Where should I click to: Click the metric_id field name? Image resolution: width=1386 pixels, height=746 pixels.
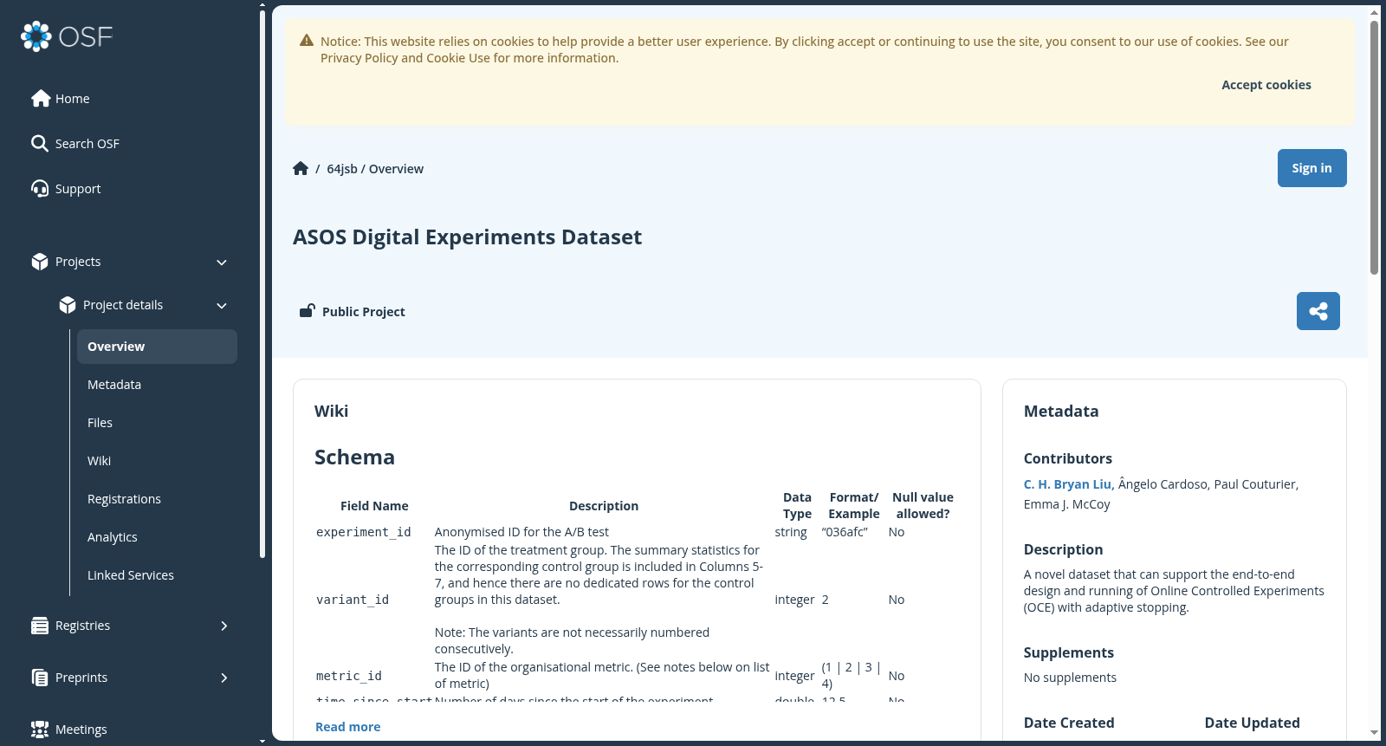coord(349,676)
